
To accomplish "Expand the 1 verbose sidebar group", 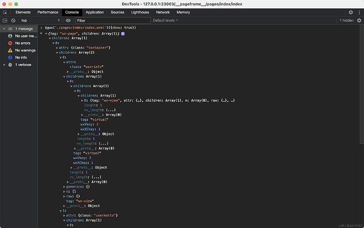I will 4,65.
